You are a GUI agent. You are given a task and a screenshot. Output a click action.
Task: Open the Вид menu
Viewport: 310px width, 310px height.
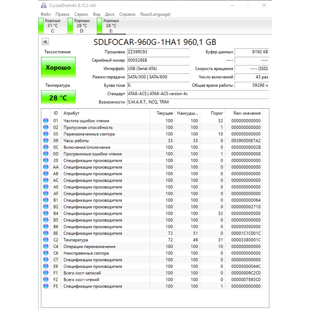(x=97, y=14)
